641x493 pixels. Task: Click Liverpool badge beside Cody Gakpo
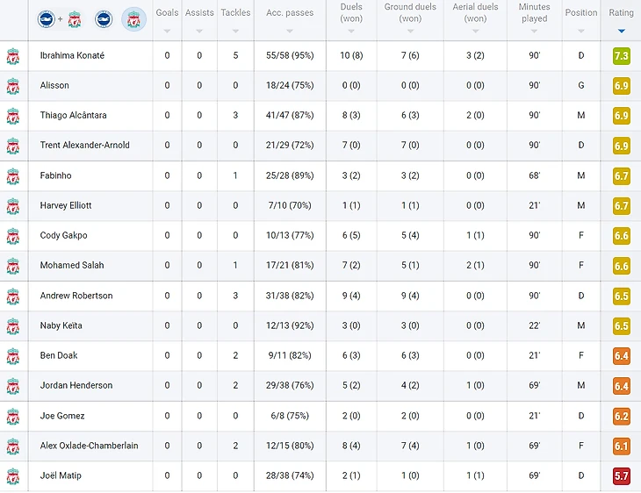pos(13,236)
